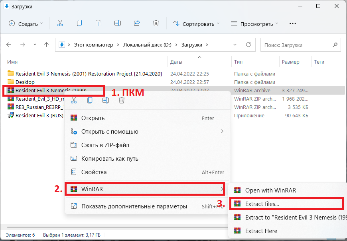Click the Локальный диск (D:) breadcrumb
This screenshot has height=241, width=347.
point(147,45)
